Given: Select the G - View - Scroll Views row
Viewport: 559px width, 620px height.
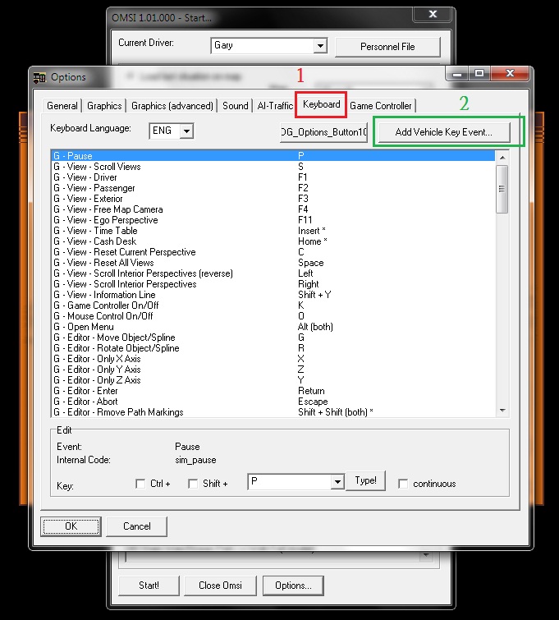Looking at the screenshot, I should click(273, 167).
